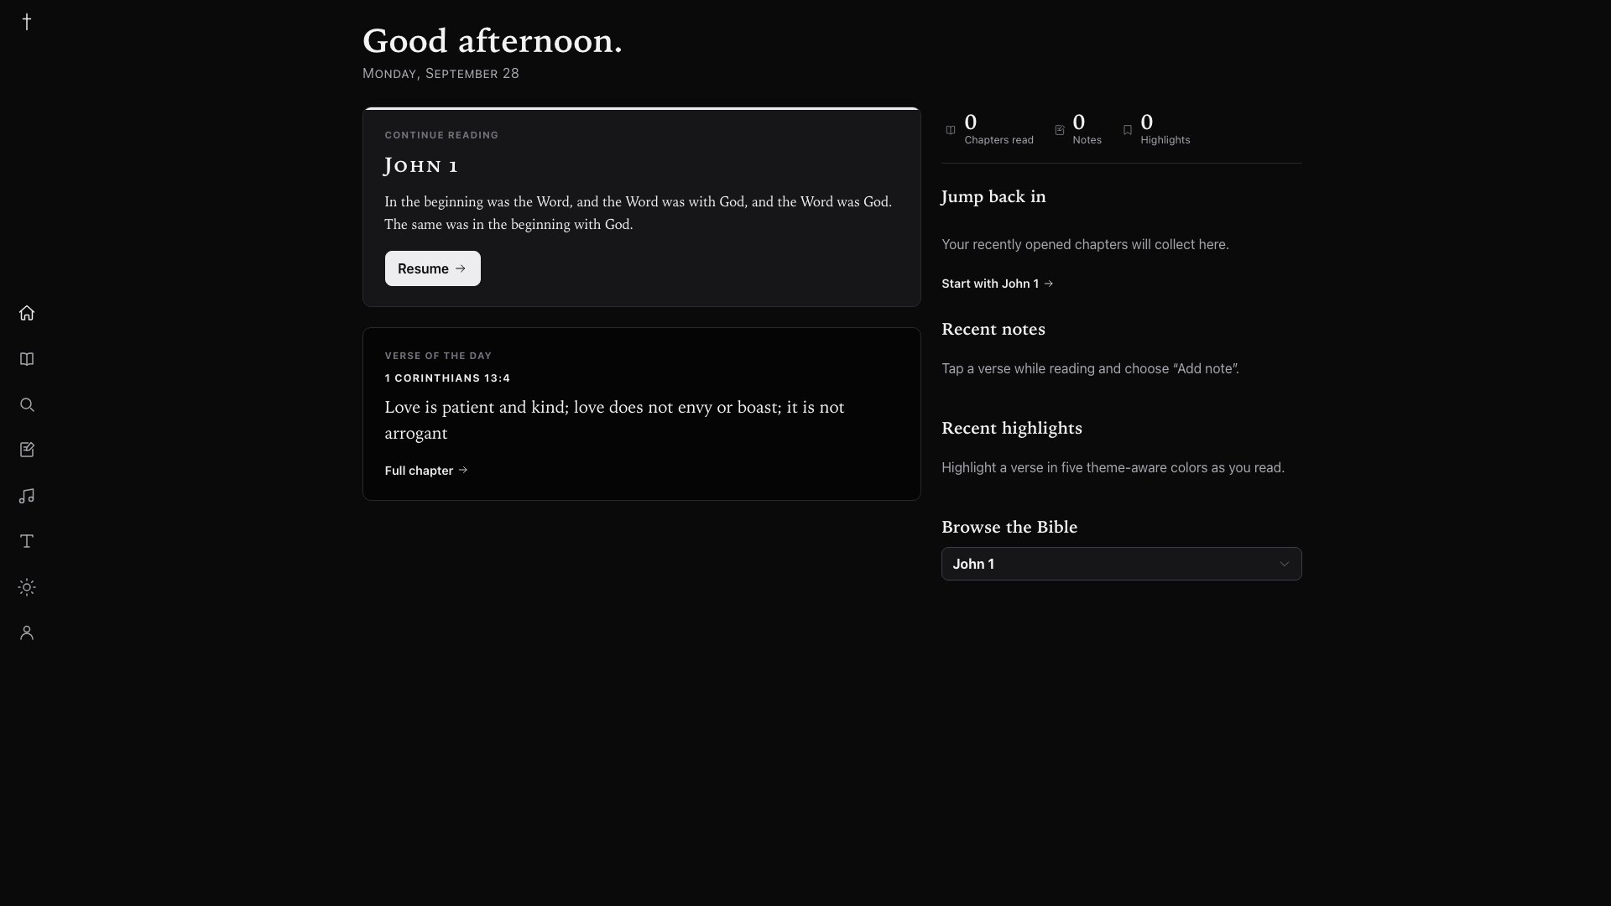Click the Notes stat icon
This screenshot has height=906, width=1611.
[1060, 130]
